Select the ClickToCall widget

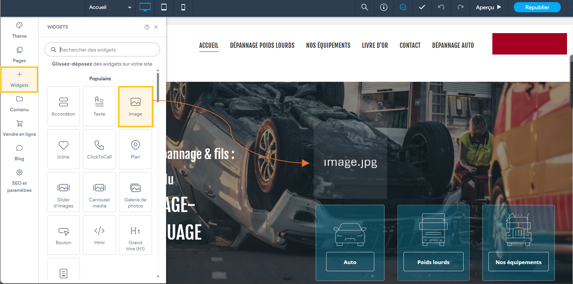(x=99, y=149)
